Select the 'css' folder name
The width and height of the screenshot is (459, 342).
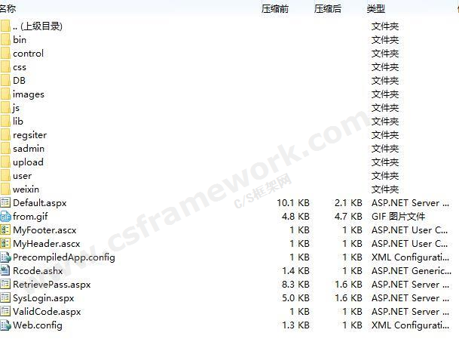pyautogui.click(x=20, y=67)
